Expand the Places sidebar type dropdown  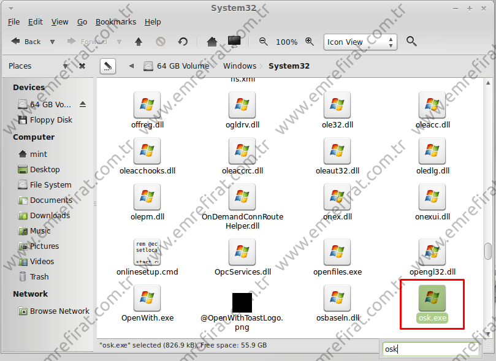point(66,66)
